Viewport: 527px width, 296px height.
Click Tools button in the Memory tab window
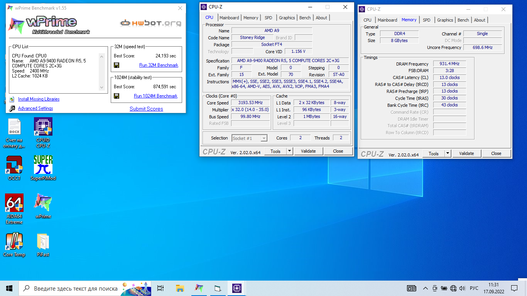click(434, 153)
